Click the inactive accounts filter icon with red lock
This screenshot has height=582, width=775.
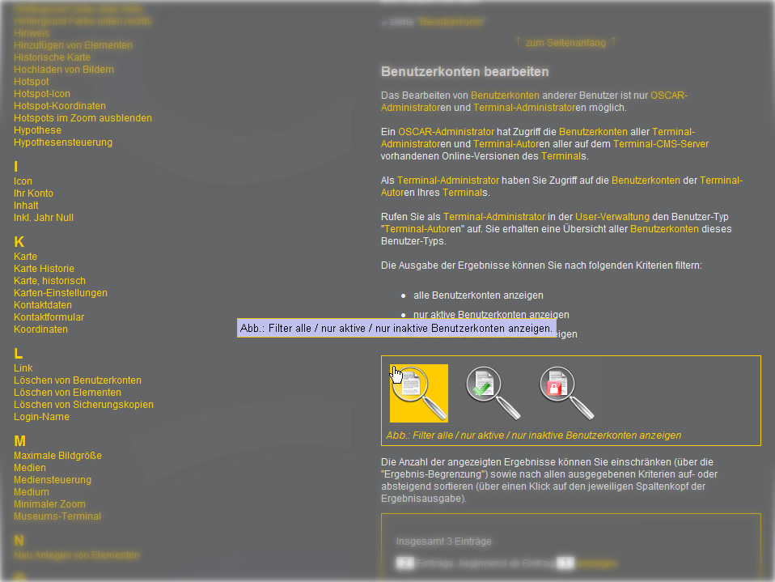pyautogui.click(x=566, y=393)
